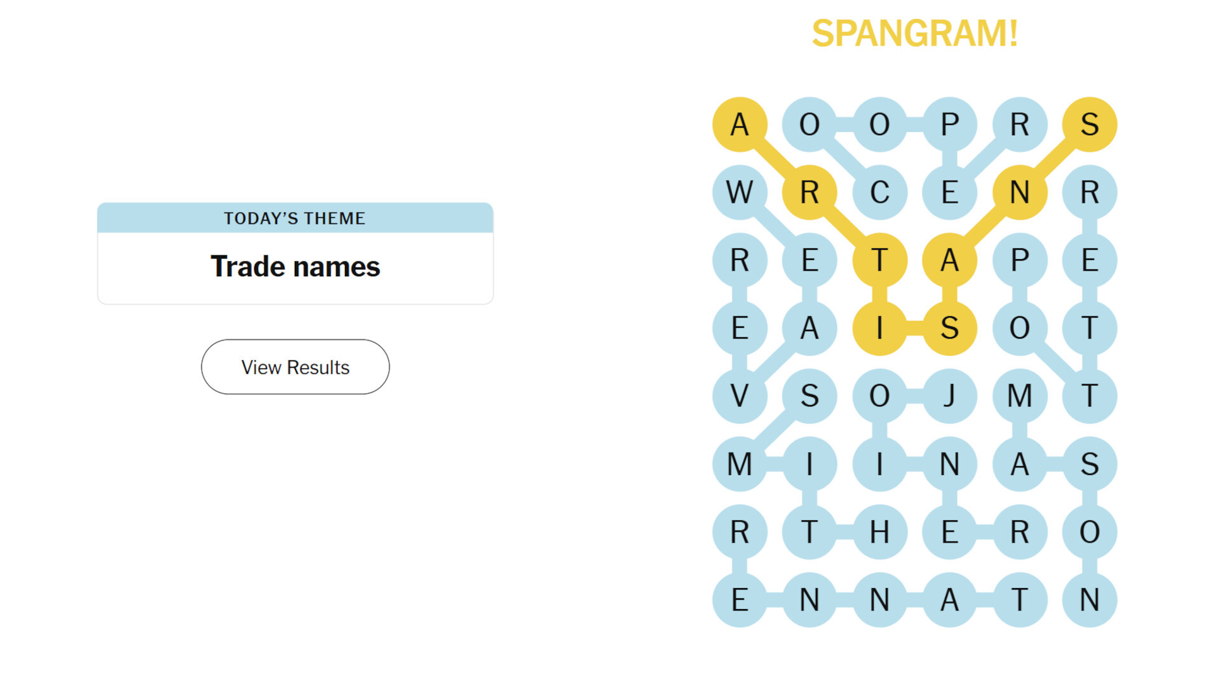Choose the blue P tile in top row

[949, 124]
